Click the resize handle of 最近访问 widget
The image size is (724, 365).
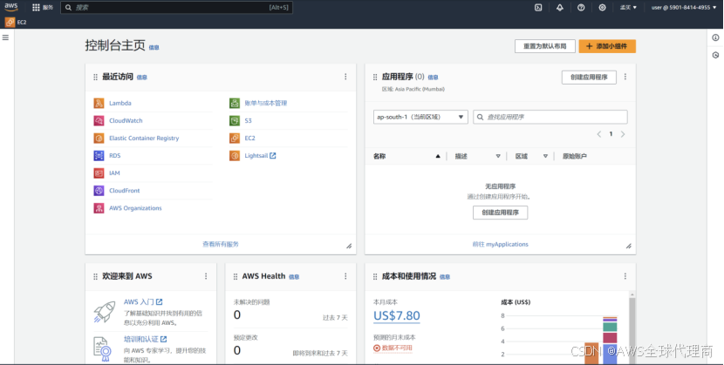[x=349, y=247]
